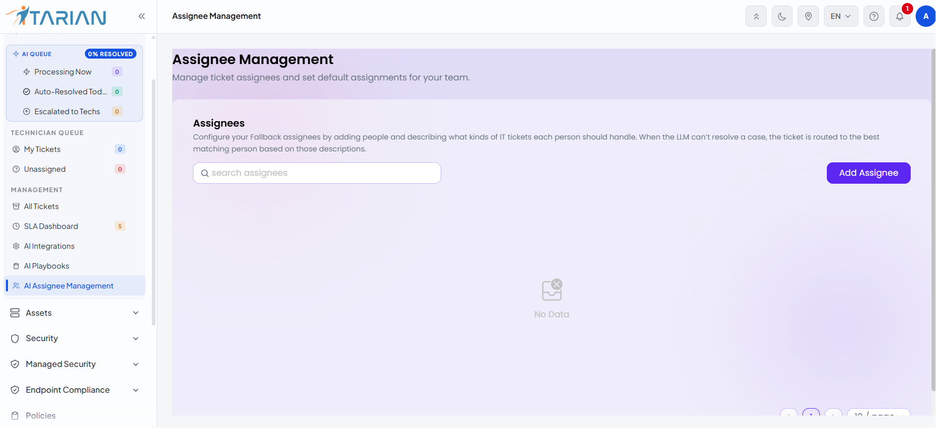The height and width of the screenshot is (428, 936).
Task: Click the TECHNICIAN QUEUE heading
Action: [x=47, y=133]
